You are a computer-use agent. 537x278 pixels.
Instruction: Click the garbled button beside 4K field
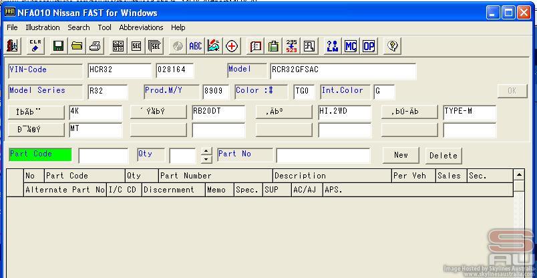[36, 112]
